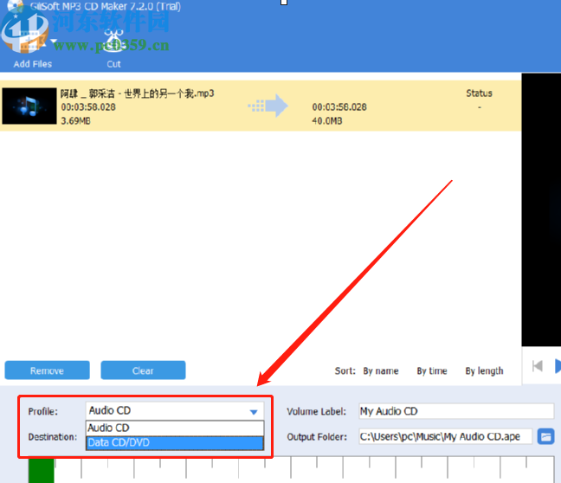Click the Output Folder path field

tap(446, 436)
